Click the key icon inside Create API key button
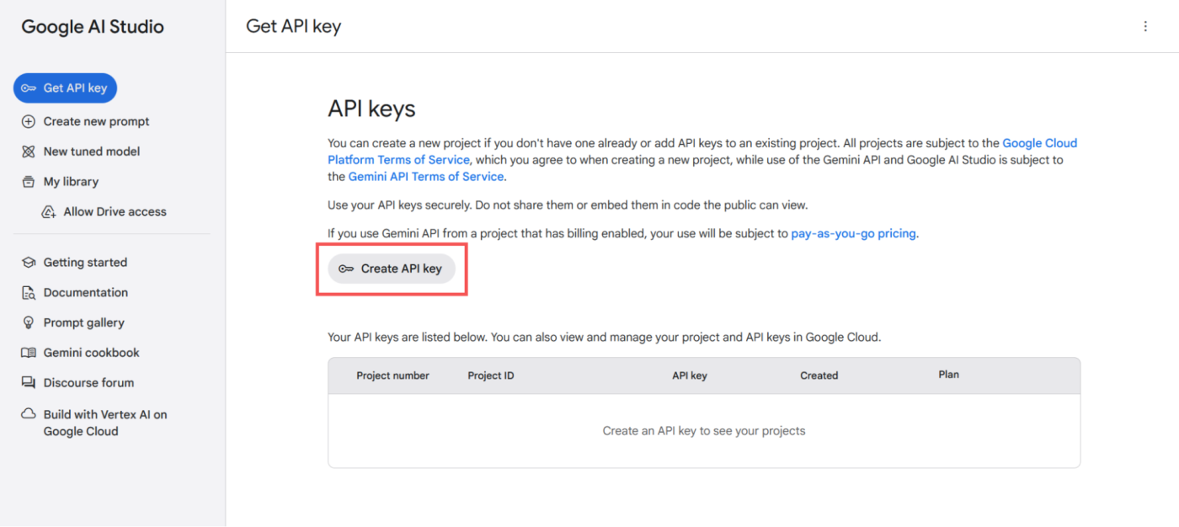The height and width of the screenshot is (527, 1179). pos(346,269)
